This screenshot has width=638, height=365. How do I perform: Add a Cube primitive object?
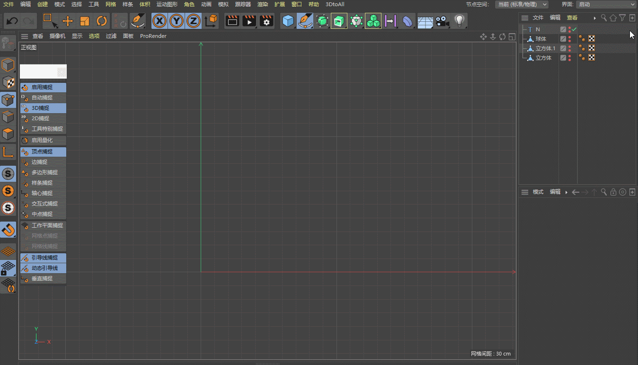pos(288,21)
